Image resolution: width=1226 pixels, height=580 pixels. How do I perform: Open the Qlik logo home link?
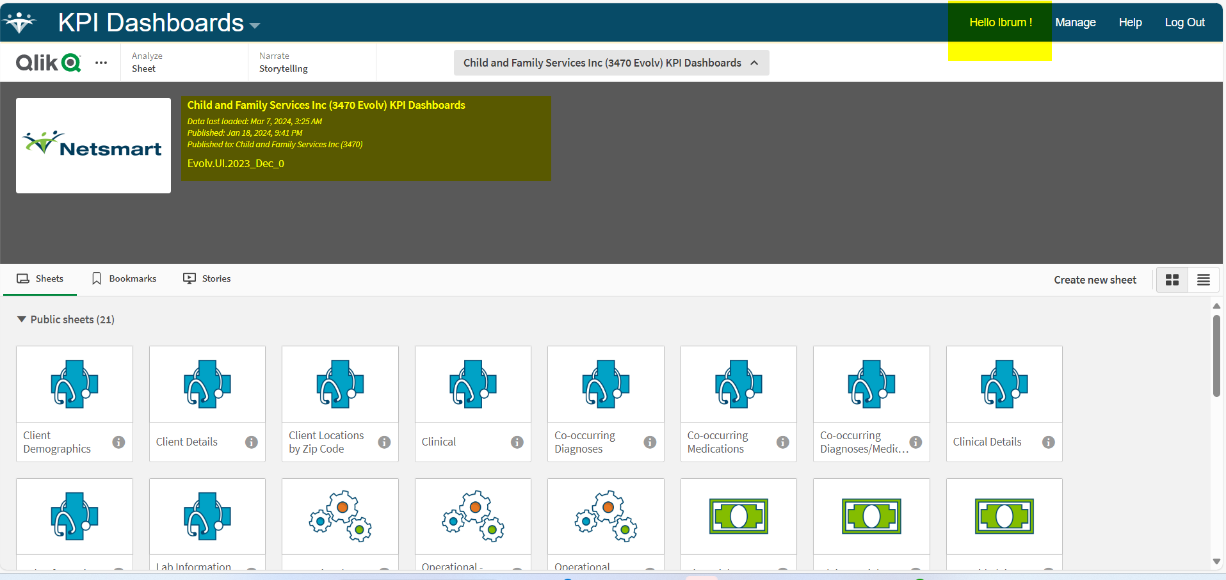[48, 63]
